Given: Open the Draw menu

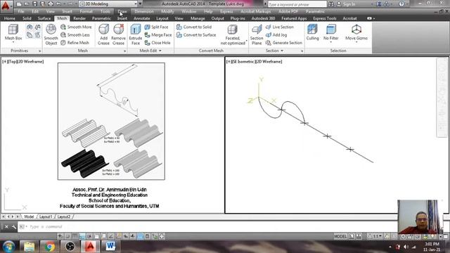Looking at the screenshot, I should pos(122,11).
